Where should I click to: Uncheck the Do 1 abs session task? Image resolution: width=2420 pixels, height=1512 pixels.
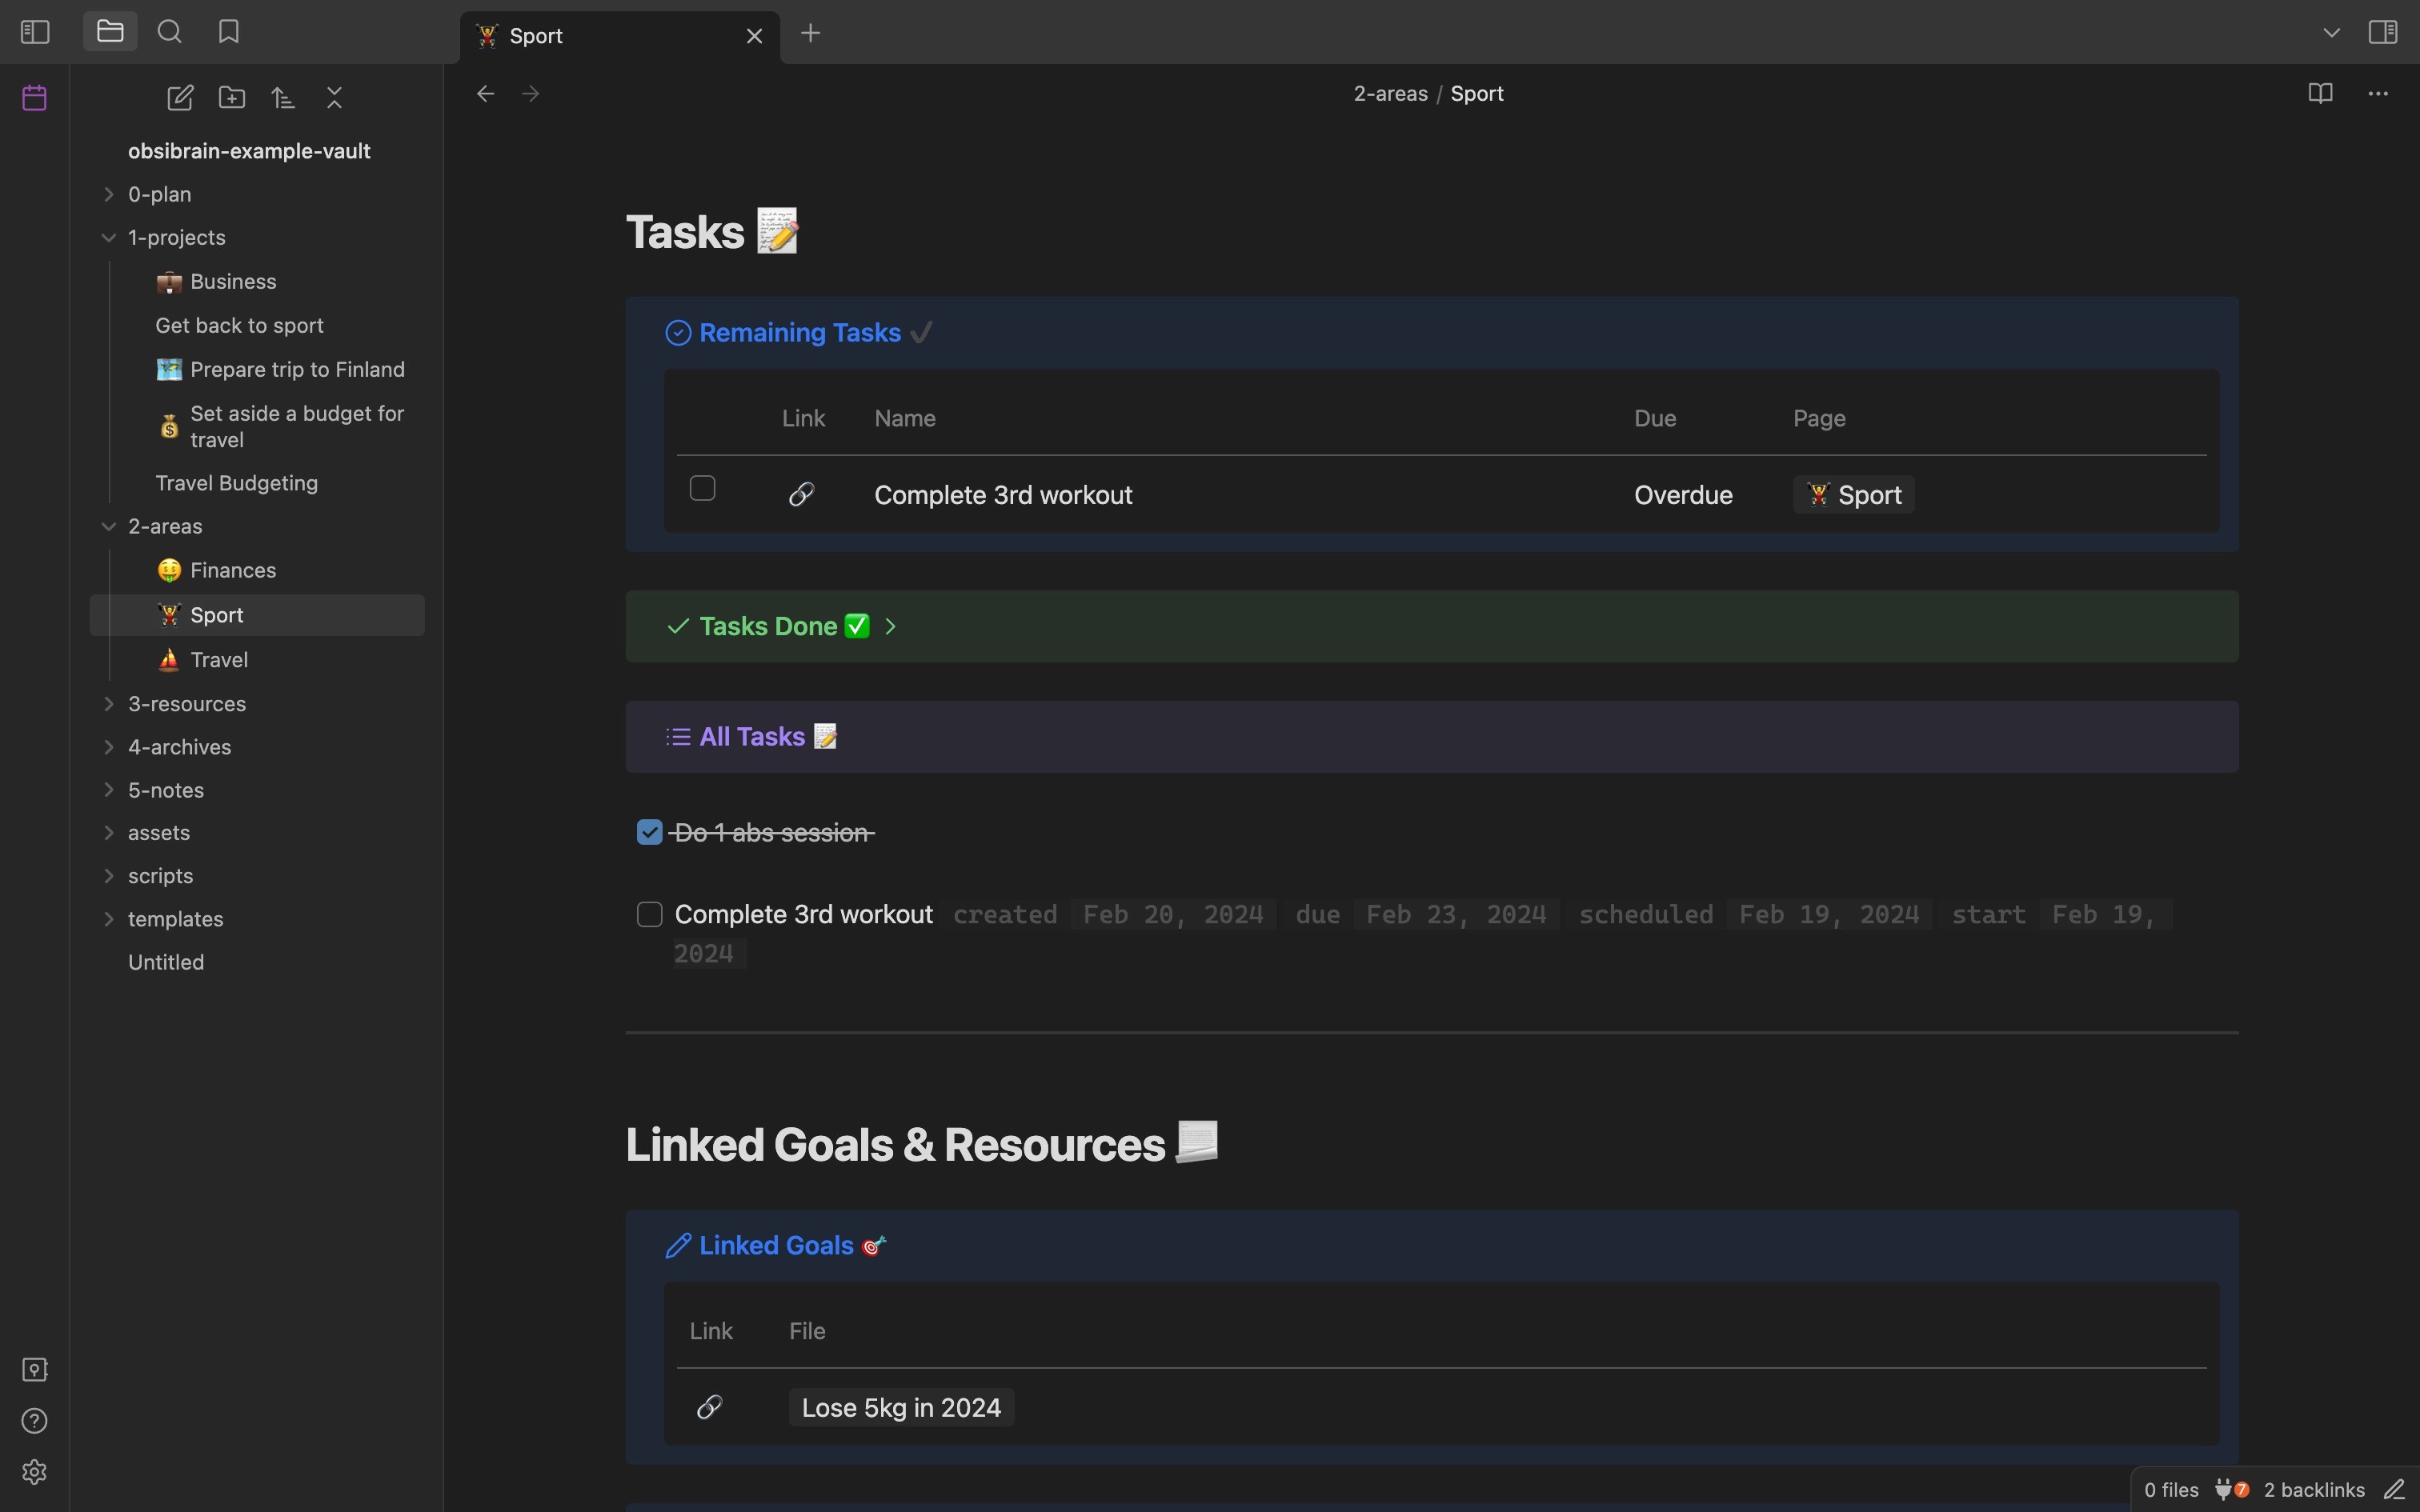tap(650, 832)
